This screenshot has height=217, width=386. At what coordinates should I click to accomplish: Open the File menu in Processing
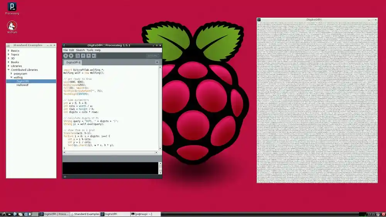click(x=66, y=50)
